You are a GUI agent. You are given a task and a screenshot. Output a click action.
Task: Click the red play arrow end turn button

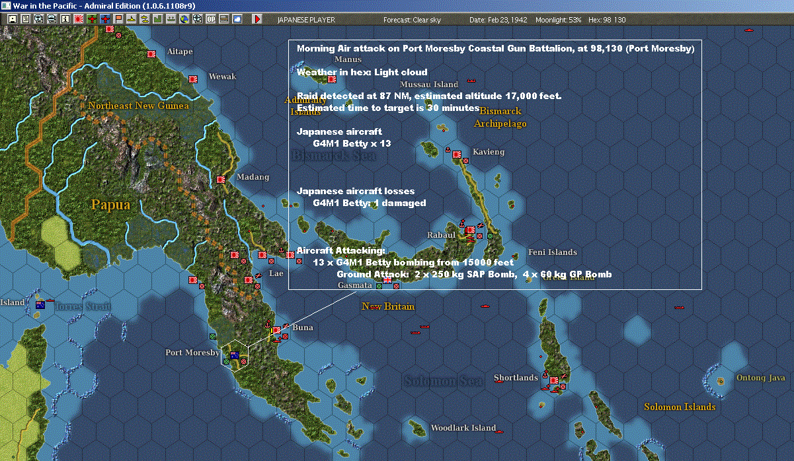(x=258, y=19)
